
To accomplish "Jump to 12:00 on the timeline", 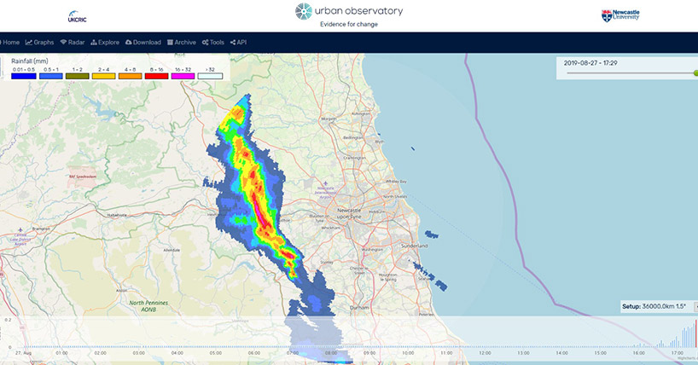I will point(485,351).
